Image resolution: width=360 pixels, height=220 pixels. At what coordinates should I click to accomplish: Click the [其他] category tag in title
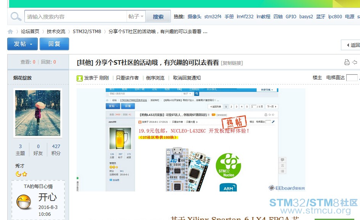tap(85, 62)
